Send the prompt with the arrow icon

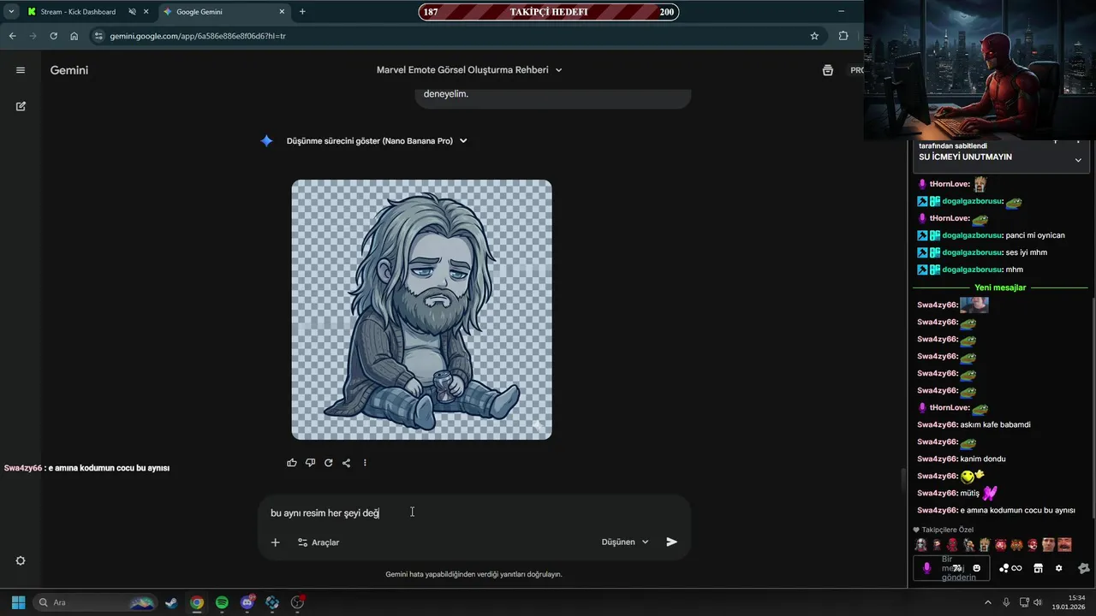[671, 542]
